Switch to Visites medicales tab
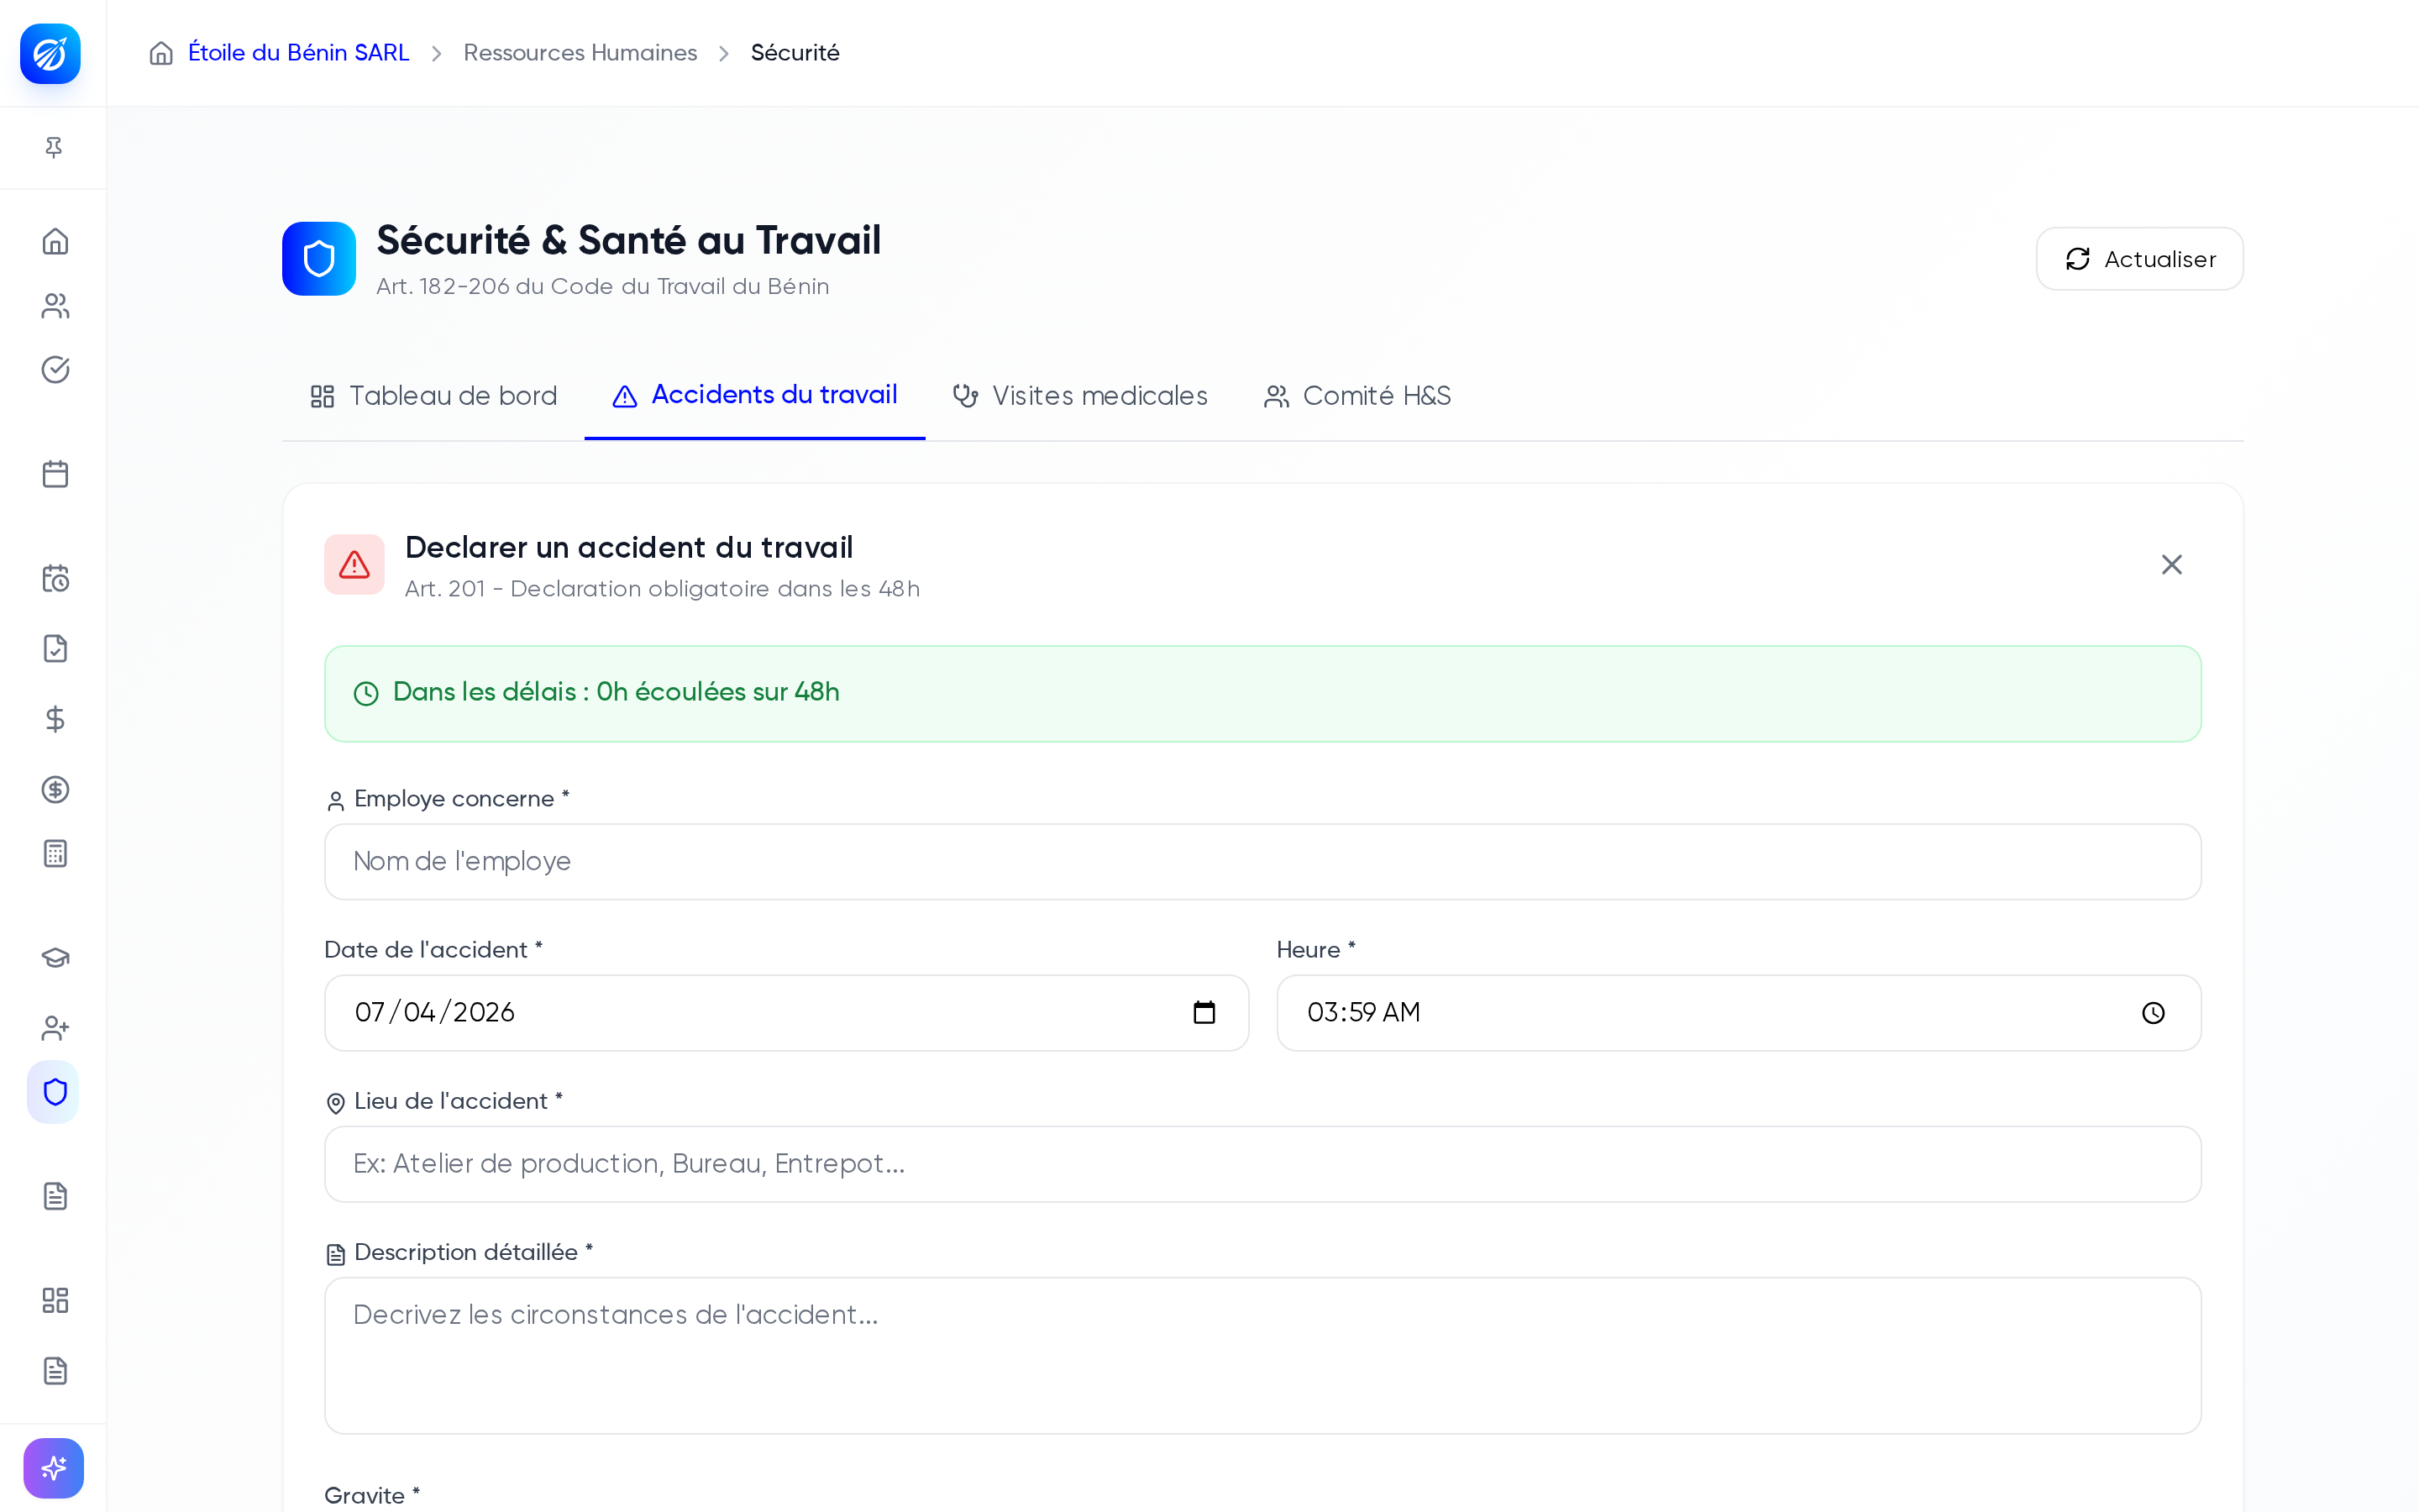The image size is (2419, 1512). (x=1080, y=396)
